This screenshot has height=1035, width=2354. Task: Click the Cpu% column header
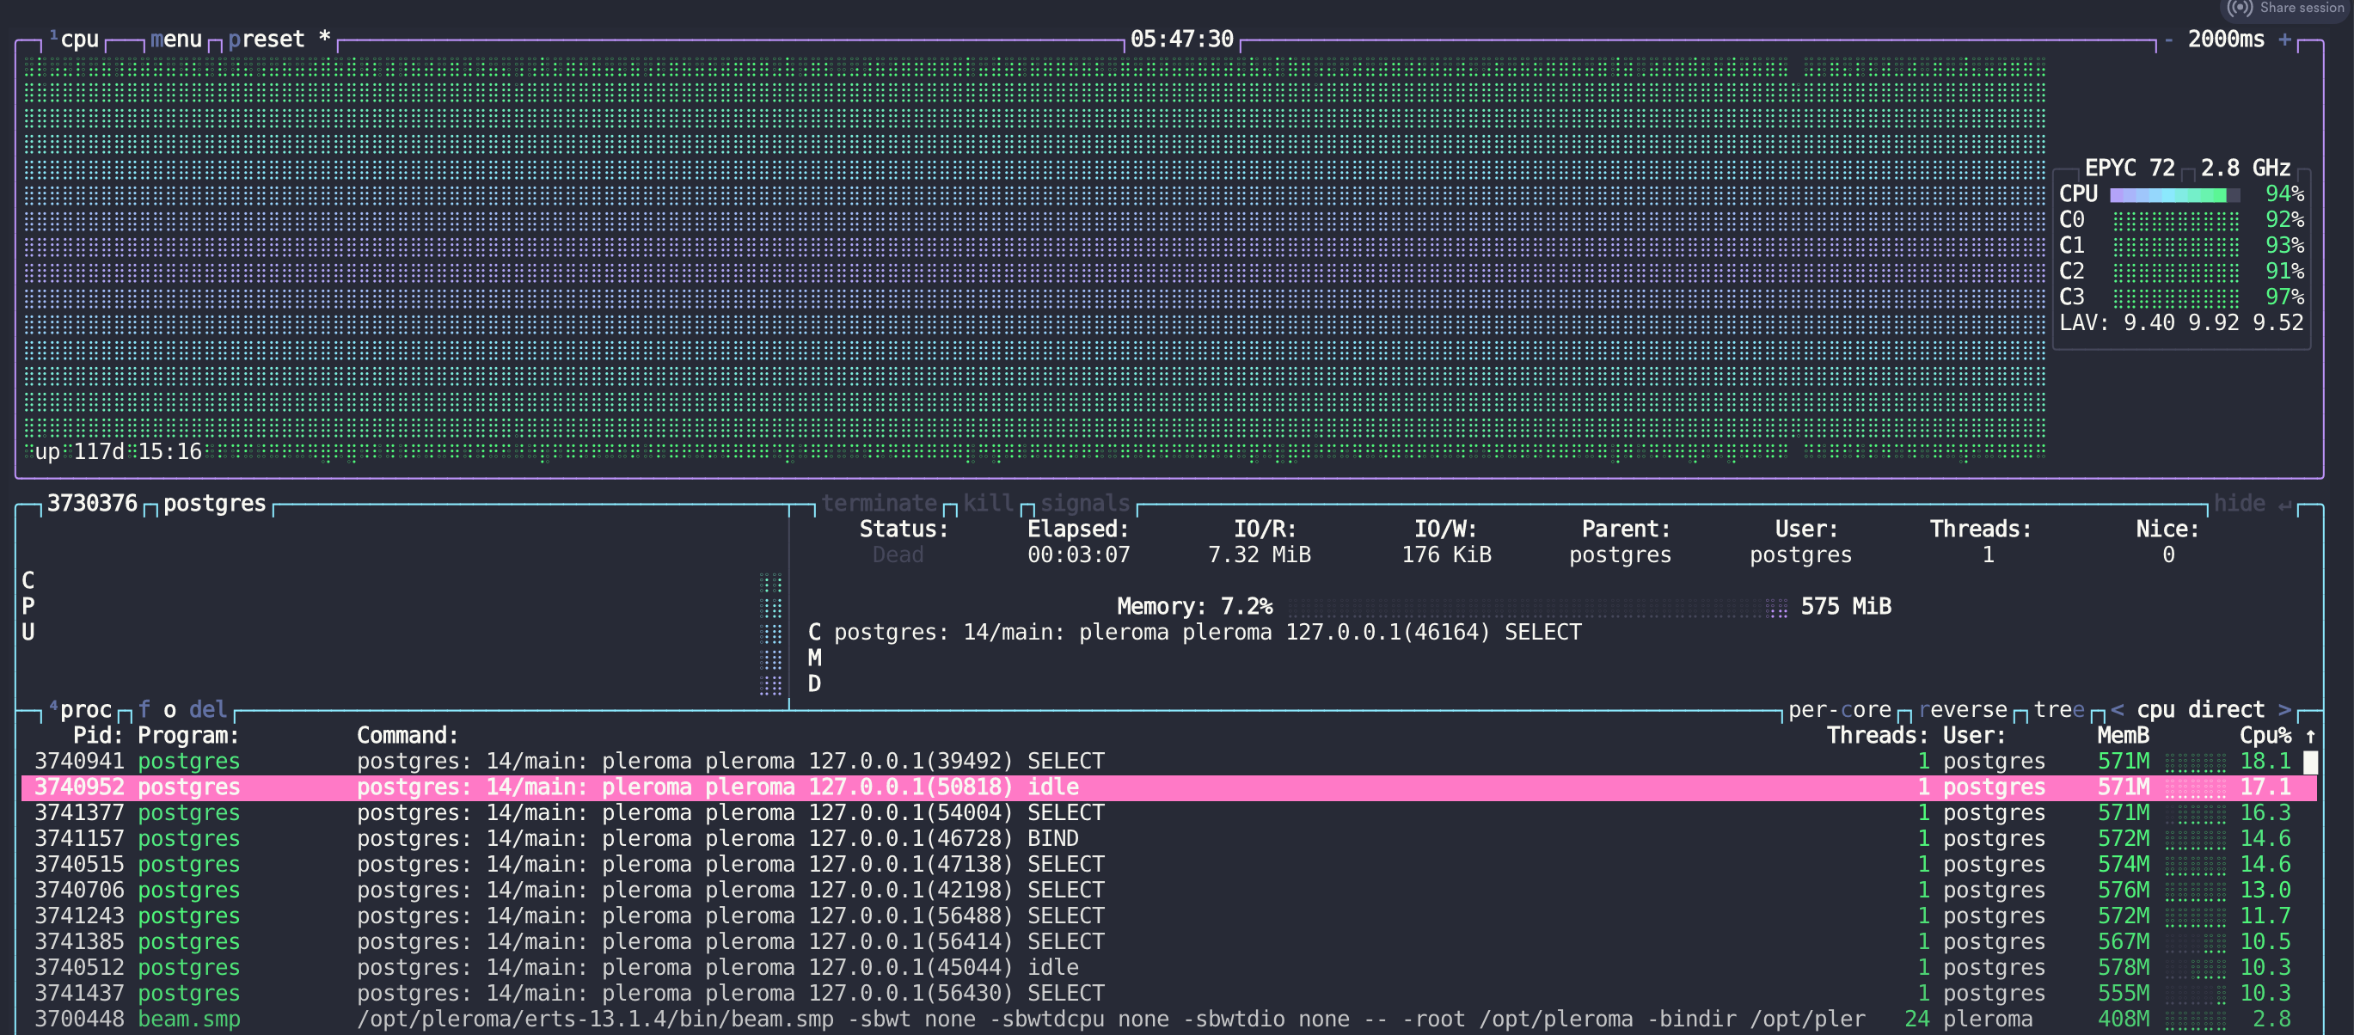(x=2265, y=735)
